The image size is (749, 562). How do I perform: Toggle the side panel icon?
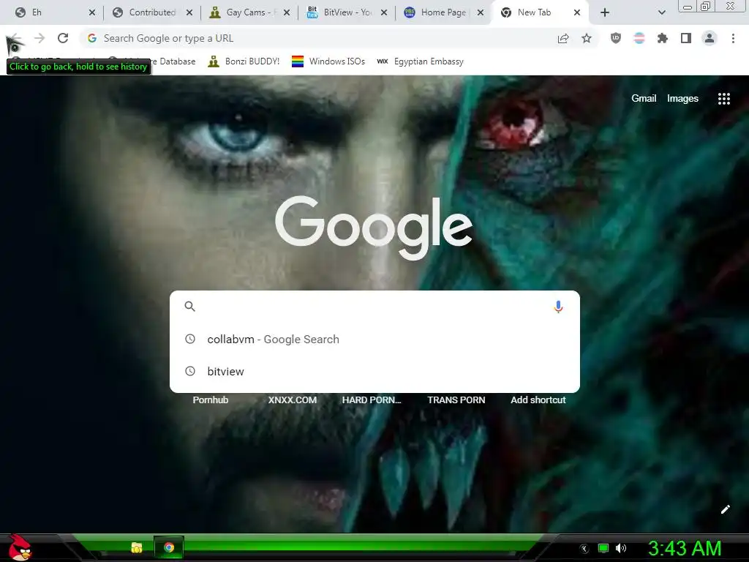tap(686, 38)
